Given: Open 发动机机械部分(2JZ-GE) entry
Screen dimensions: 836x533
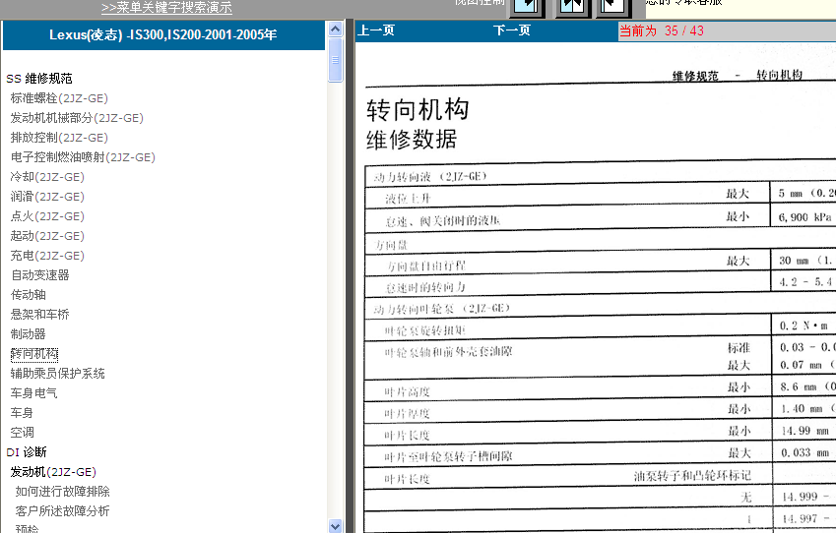Looking at the screenshot, I should click(77, 118).
